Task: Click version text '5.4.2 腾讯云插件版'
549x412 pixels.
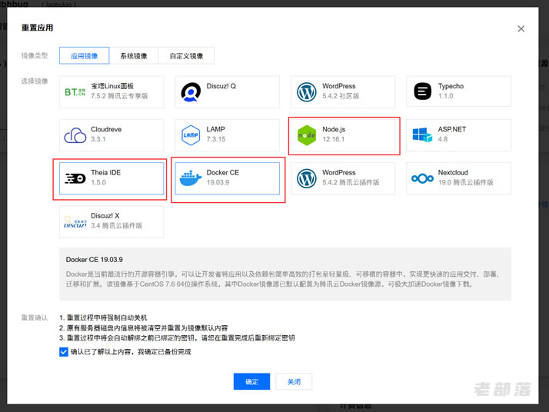Action: point(351,182)
